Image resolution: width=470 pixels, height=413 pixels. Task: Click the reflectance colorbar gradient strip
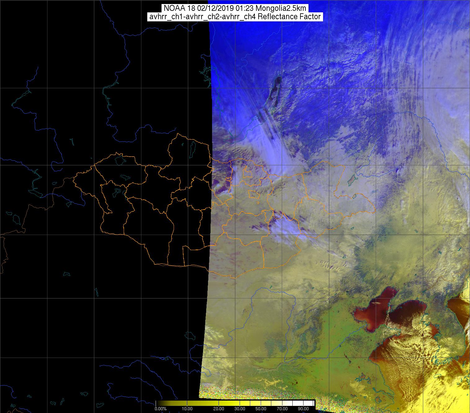235,403
